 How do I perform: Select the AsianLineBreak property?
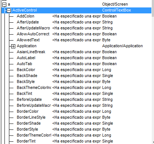pos(31,52)
